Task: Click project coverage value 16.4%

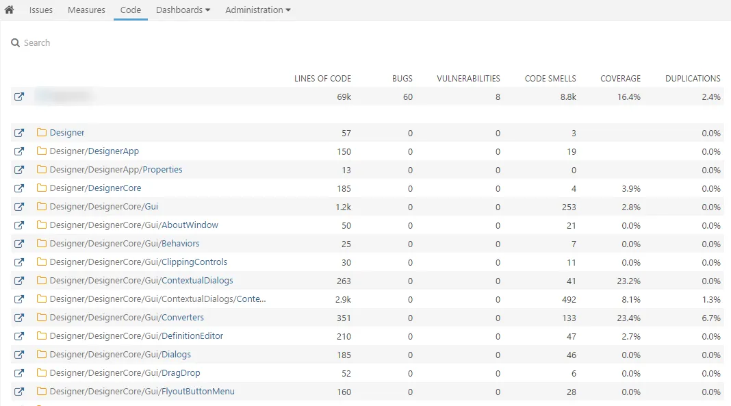Action: 629,97
